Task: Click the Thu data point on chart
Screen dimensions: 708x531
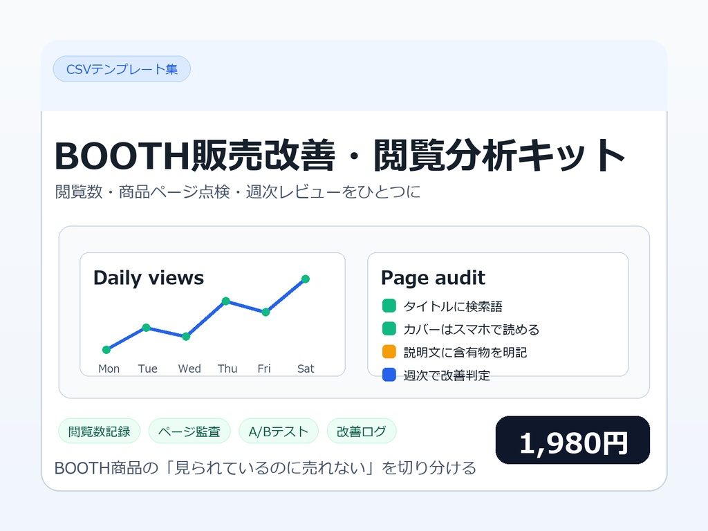Action: click(226, 301)
